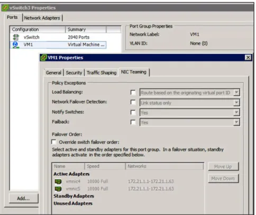Click the Active Adapters heading
The width and height of the screenshot is (256, 215).
(71, 174)
